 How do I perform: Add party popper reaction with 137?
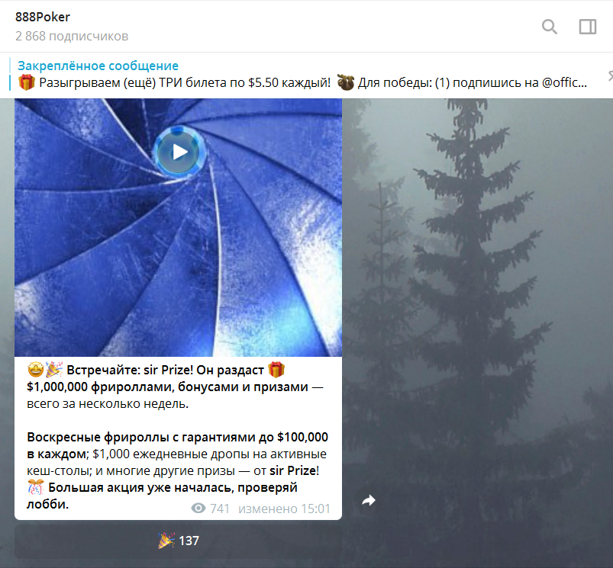tap(179, 541)
